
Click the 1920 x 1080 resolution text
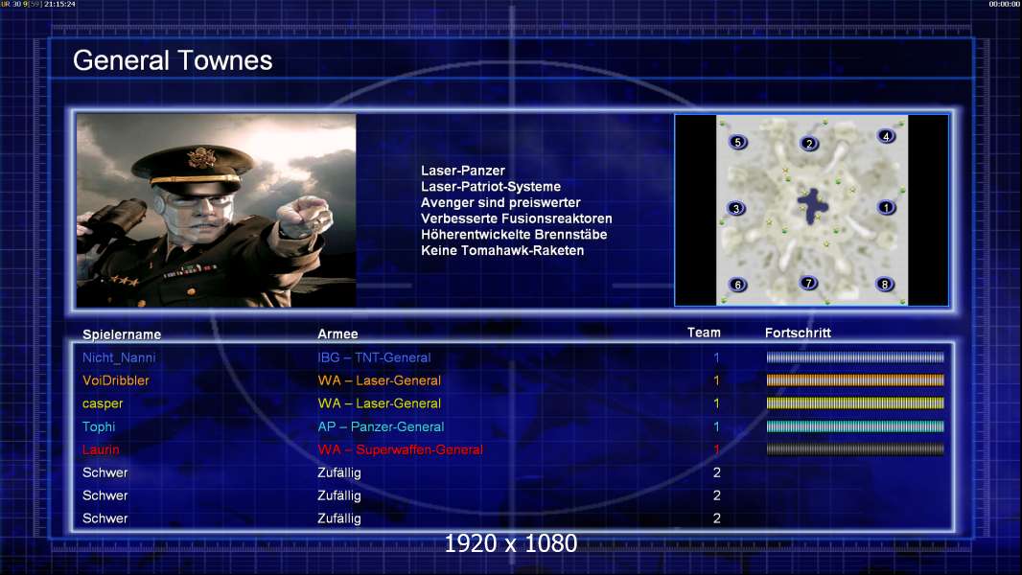pos(511,543)
